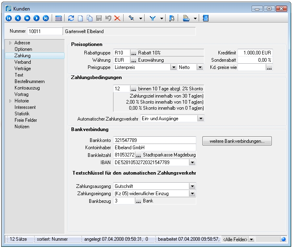Click the weitere Bankverbindungen button
This screenshot has width=292, height=248.
tap(237, 141)
